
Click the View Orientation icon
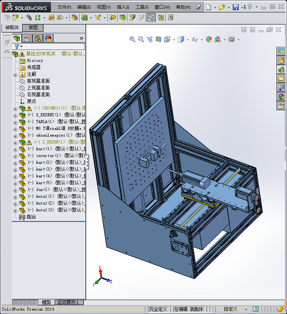click(167, 39)
